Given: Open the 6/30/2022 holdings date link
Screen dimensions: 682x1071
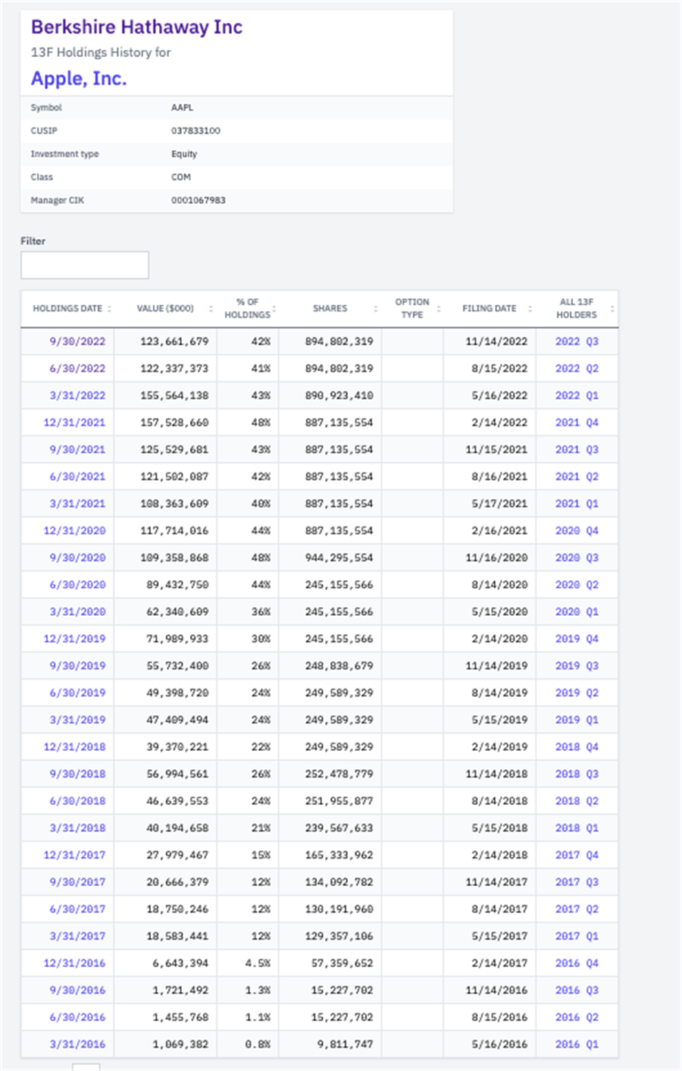Looking at the screenshot, I should point(77,369).
